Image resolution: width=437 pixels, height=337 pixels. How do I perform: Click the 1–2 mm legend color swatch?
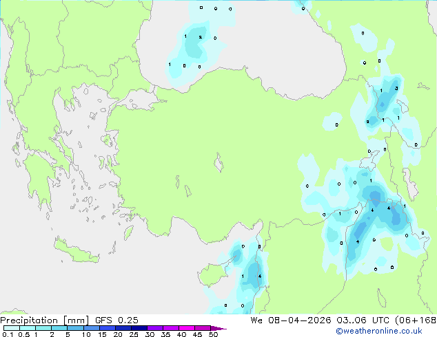coord(43,328)
